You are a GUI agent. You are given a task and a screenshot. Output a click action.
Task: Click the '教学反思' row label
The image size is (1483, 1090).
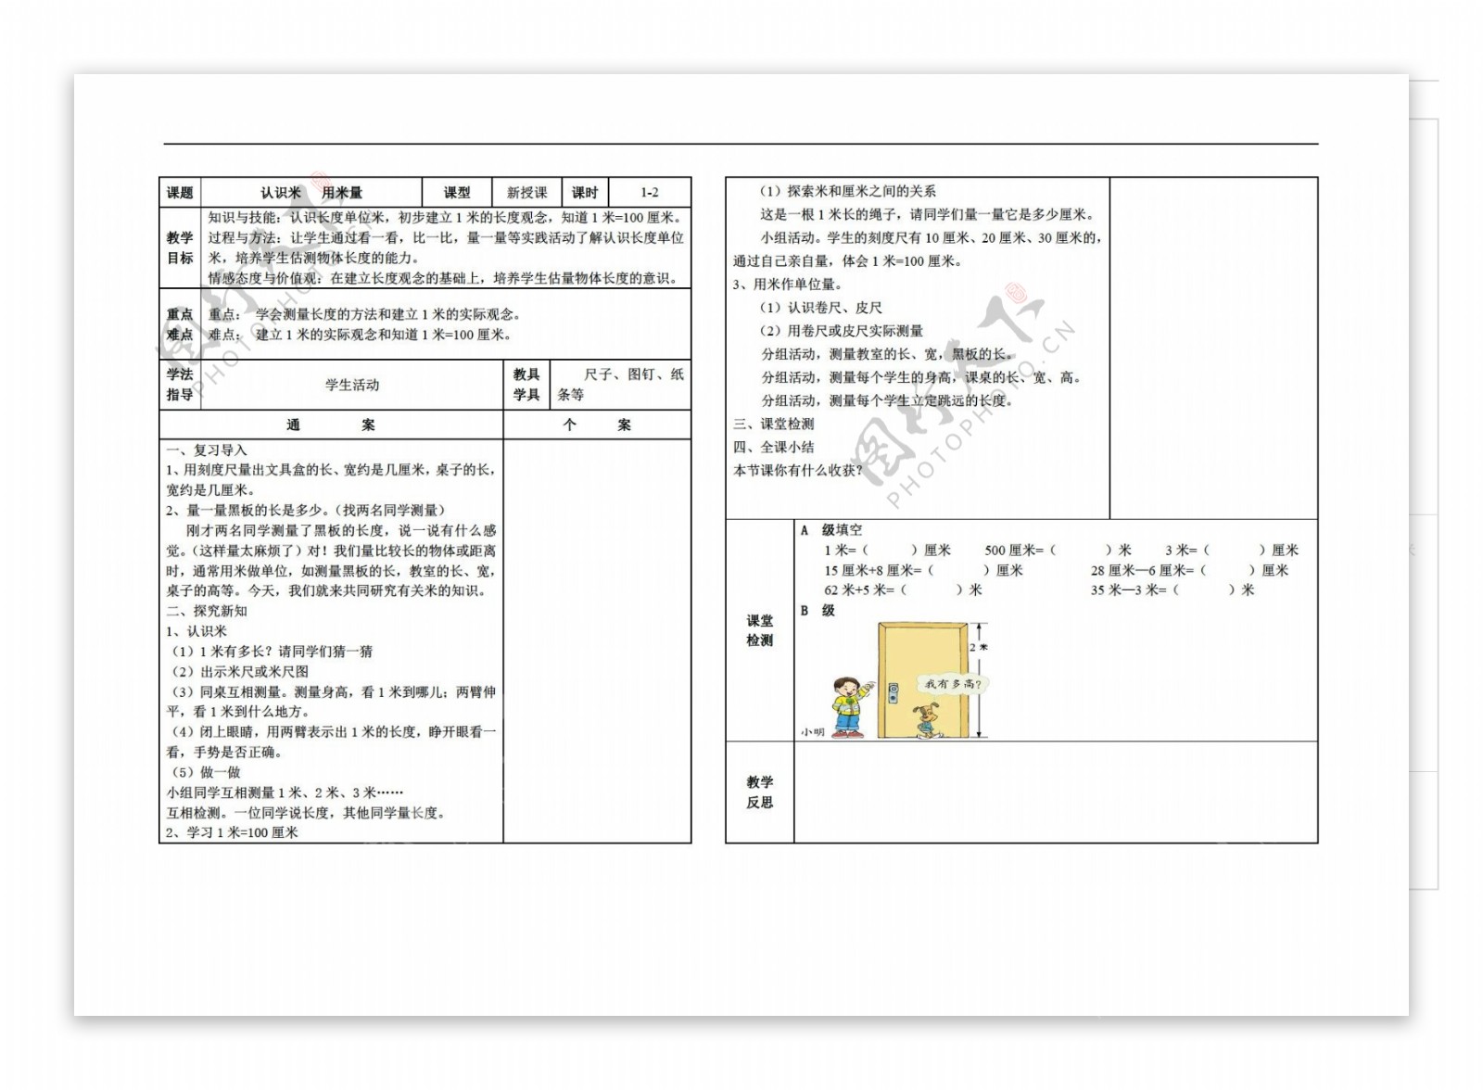760,792
